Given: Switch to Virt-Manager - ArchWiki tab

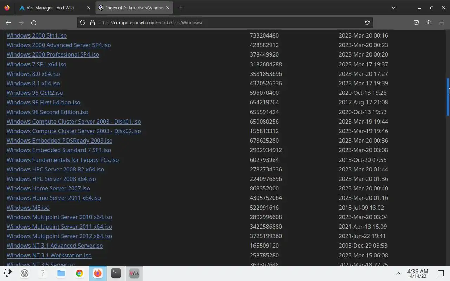Looking at the screenshot, I should pos(54,8).
